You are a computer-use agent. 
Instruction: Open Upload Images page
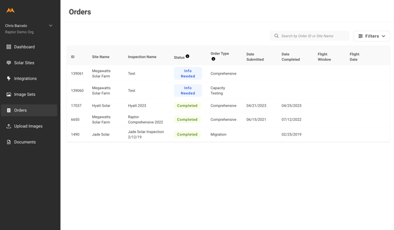[x=29, y=126]
